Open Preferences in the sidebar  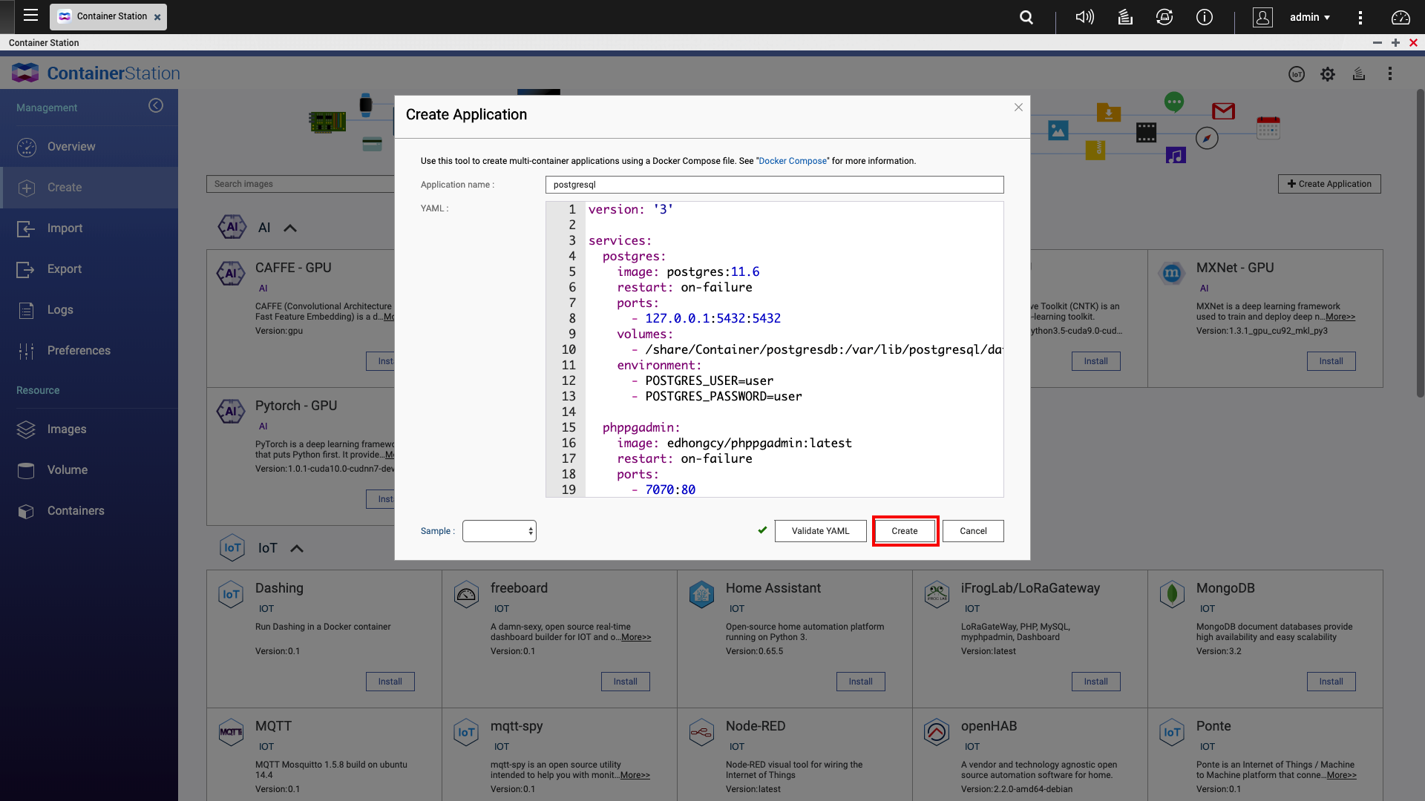[x=79, y=351]
